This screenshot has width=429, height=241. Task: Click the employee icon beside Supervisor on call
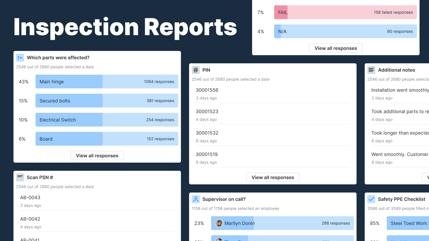click(x=196, y=199)
